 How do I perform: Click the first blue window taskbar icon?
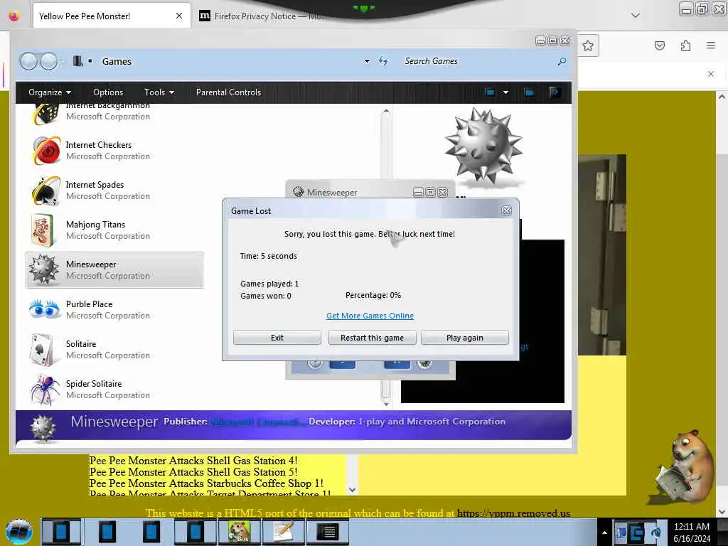click(x=61, y=532)
